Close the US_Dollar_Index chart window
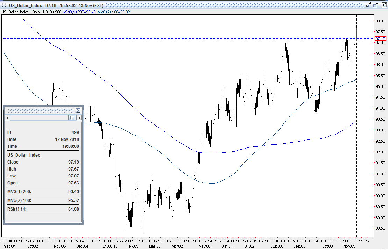The image size is (388, 250). (x=384, y=5)
